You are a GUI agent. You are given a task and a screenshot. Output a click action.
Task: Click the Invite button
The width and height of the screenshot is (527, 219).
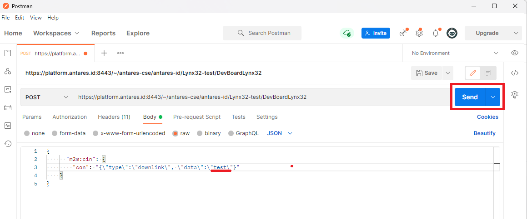point(376,33)
